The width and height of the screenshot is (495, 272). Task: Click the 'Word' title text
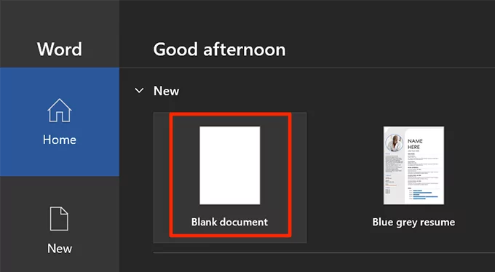click(60, 49)
